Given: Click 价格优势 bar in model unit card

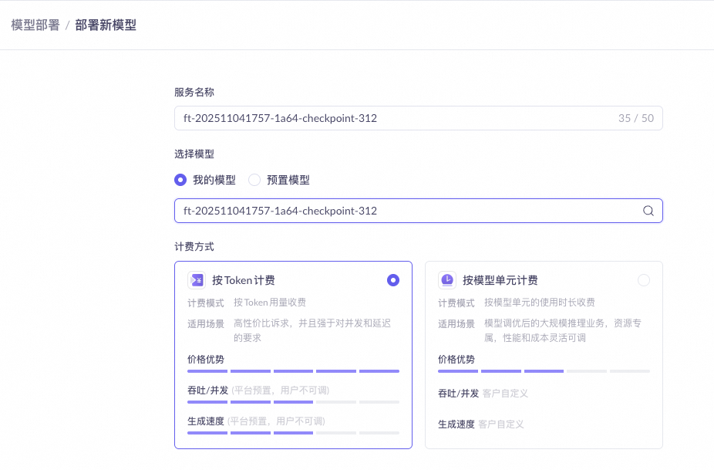Looking at the screenshot, I should 544,371.
